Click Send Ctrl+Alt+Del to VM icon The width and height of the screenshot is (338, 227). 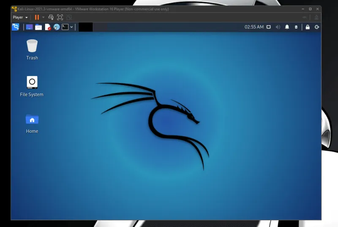(x=51, y=17)
